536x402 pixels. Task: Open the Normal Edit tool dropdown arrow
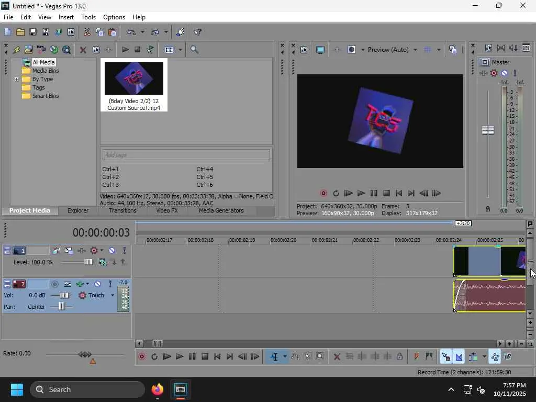coord(285,356)
